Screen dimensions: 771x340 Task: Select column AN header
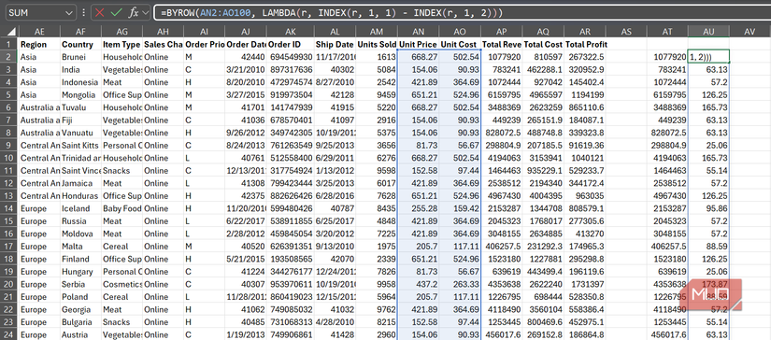tap(419, 32)
